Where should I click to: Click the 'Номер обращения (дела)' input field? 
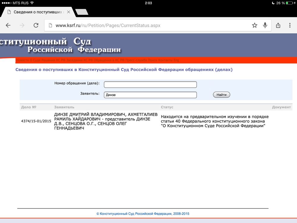(x=150, y=85)
